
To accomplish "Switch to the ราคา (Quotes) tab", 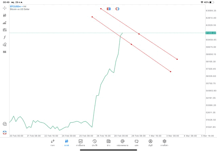I will click(x=53, y=142).
